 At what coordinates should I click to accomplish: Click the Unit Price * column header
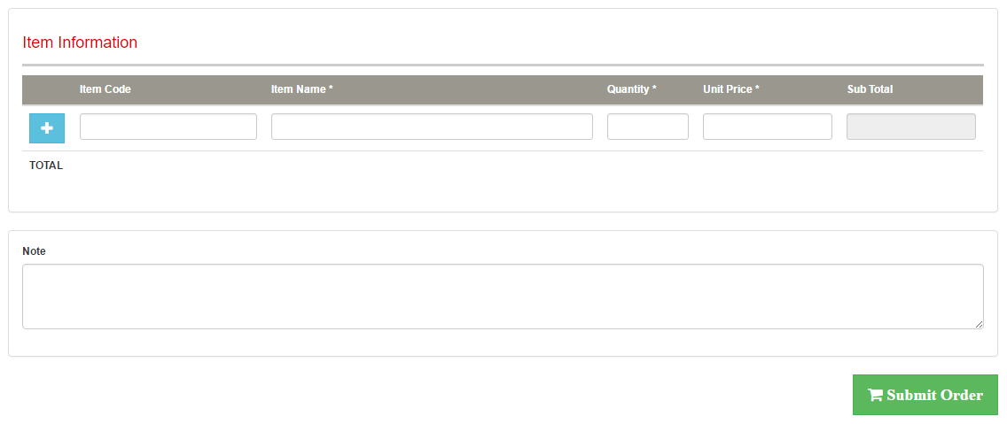[730, 89]
